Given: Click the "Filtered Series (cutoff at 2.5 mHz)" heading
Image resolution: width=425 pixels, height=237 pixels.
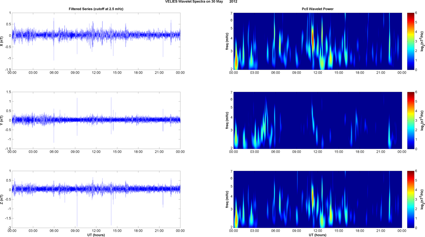Looking at the screenshot, I should point(96,9).
